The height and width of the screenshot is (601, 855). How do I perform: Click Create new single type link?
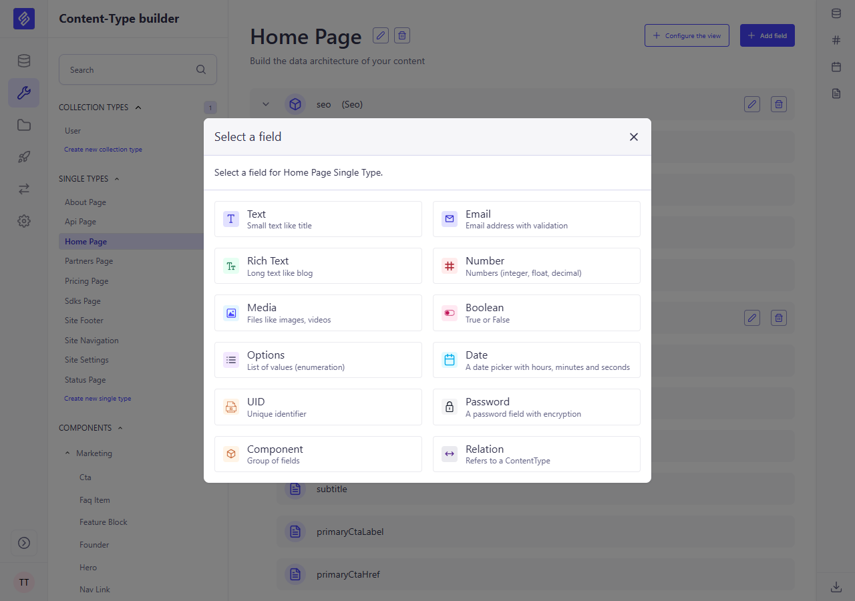[x=98, y=399]
